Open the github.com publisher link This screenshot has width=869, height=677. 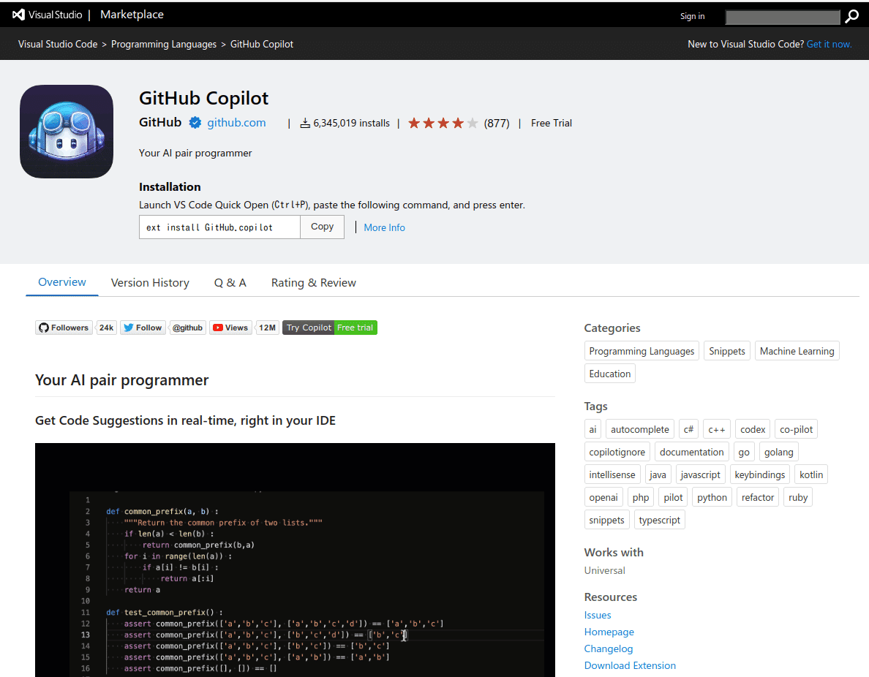[236, 122]
